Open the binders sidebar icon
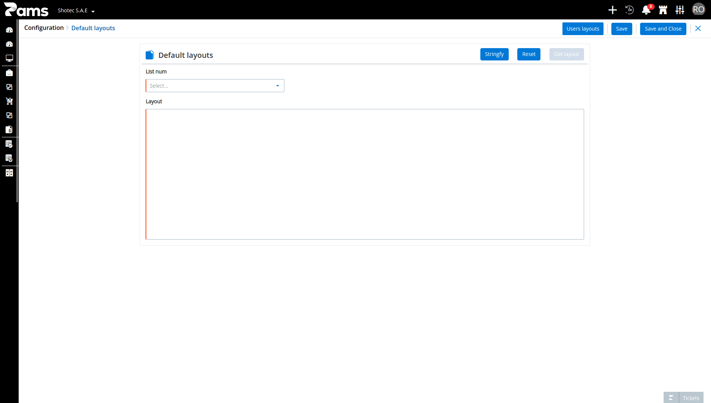 [x=9, y=173]
